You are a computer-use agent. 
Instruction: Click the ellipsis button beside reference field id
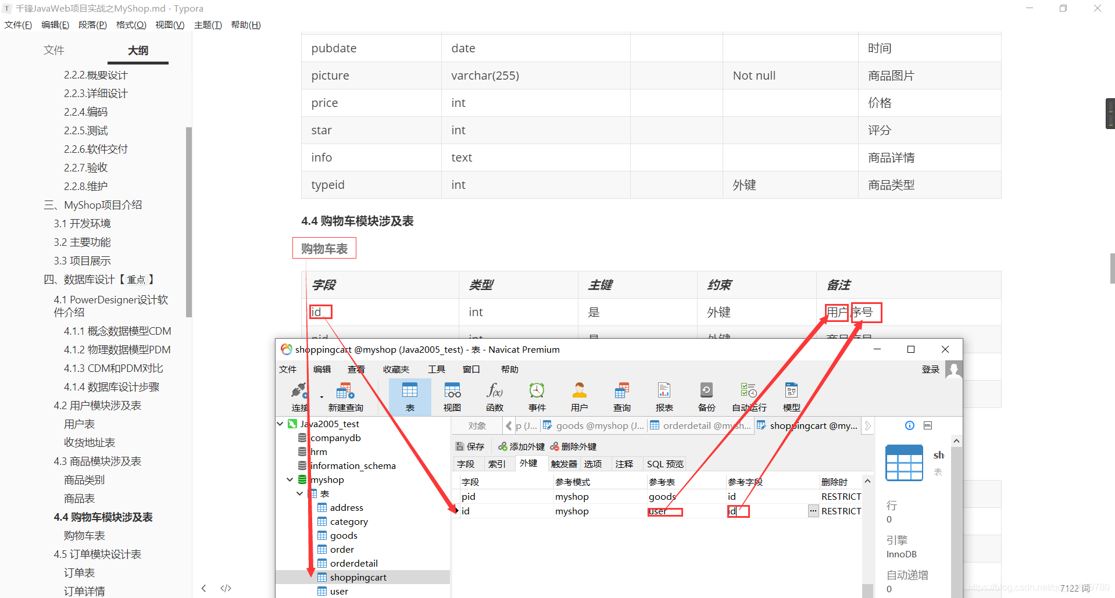tap(813, 511)
